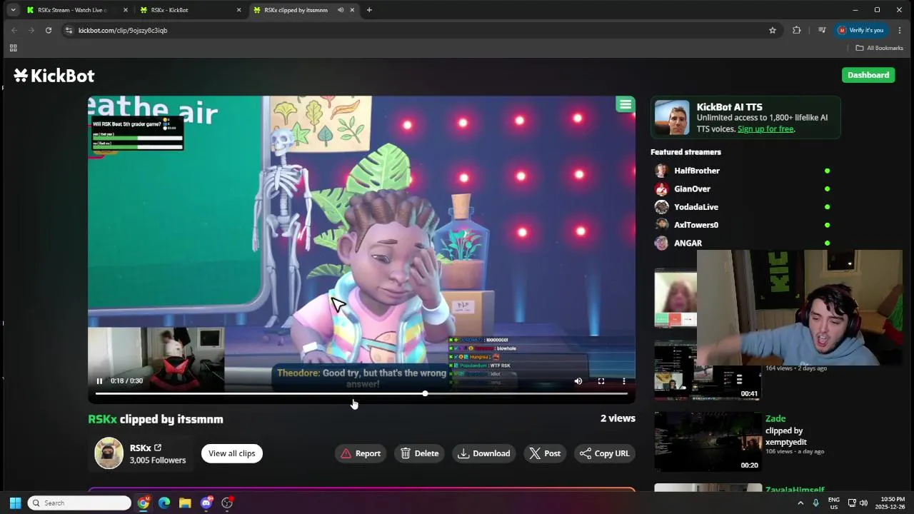Bookmark this page with the star icon
Screen dimensions: 914x514
(x=773, y=30)
